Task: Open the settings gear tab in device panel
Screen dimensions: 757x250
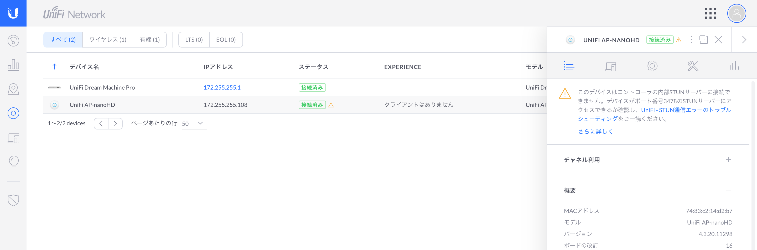Action: pyautogui.click(x=652, y=66)
